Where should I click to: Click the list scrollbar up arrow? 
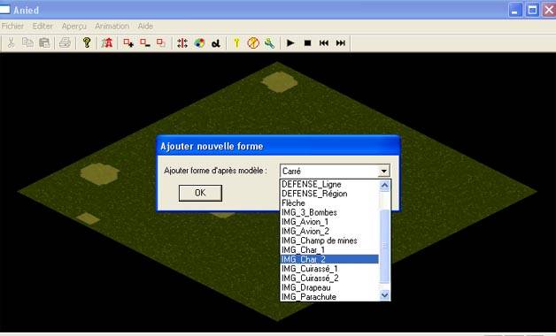384,186
